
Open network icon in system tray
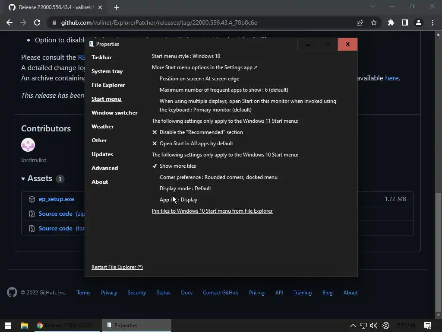pyautogui.click(x=363, y=326)
